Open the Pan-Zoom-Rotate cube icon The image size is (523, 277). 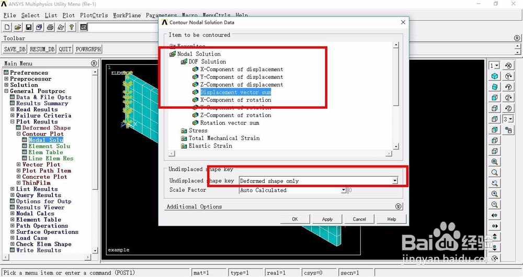pyautogui.click(x=39, y=27)
